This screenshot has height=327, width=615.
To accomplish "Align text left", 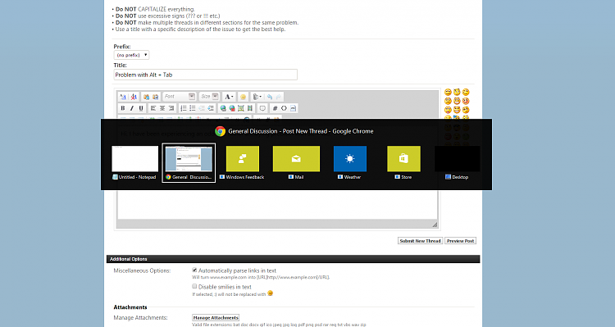I will tap(153, 108).
